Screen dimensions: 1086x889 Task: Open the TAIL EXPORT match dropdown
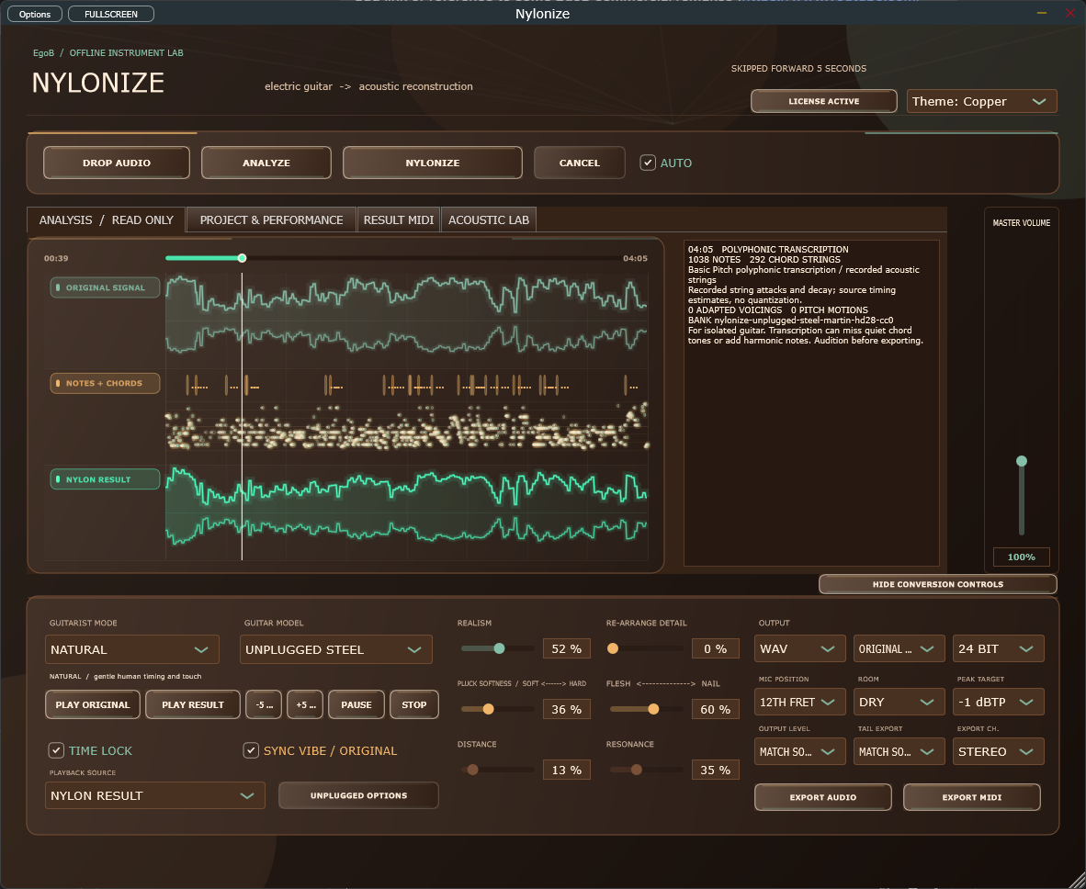click(x=899, y=751)
